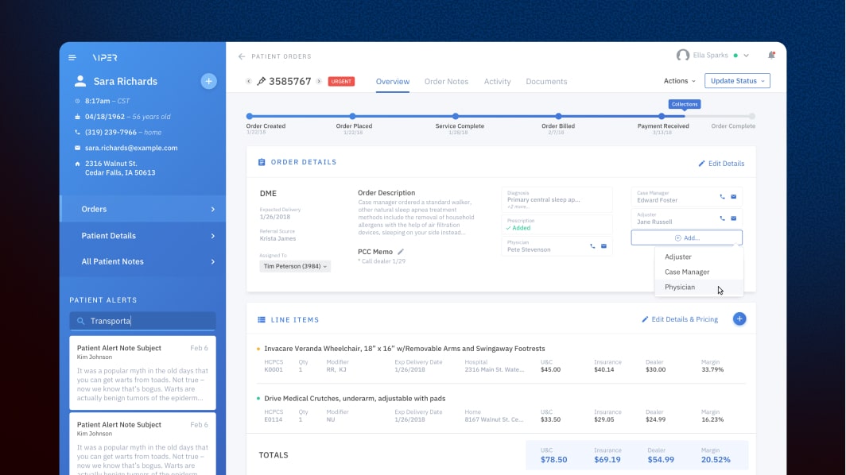Click the U&C total $78.50
Screen dimensions: 846x475
[554, 460]
